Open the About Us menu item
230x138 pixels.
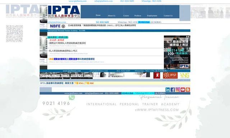111,15
